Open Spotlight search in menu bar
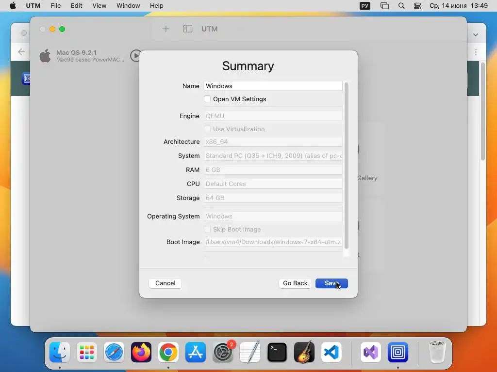The image size is (497, 372). pyautogui.click(x=401, y=6)
